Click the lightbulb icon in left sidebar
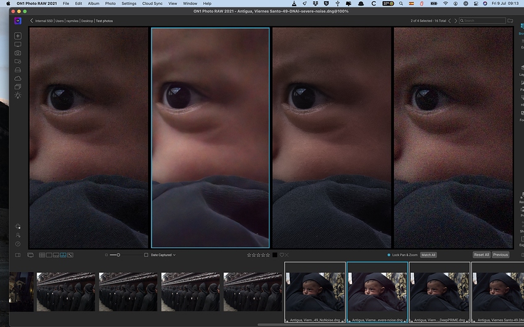524x327 pixels. (18, 95)
